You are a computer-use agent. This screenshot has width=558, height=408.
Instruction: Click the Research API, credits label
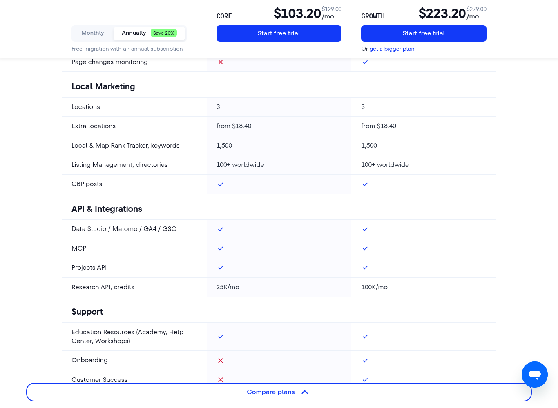103,287
